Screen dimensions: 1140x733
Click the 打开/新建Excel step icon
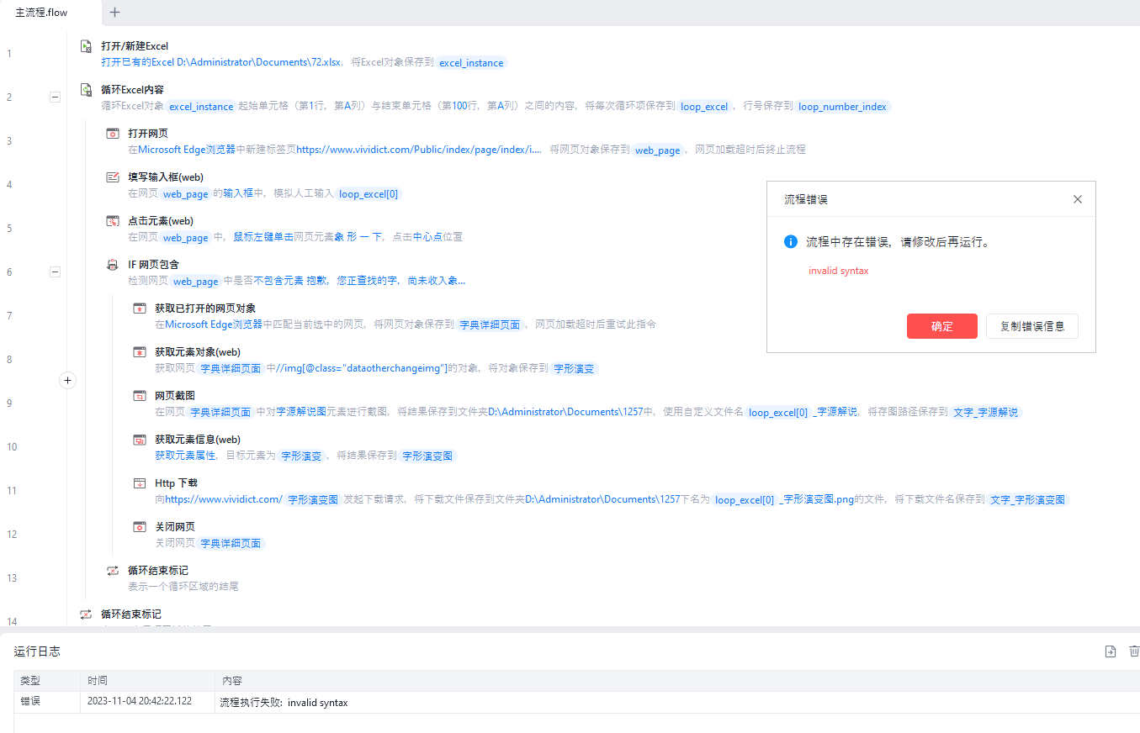click(x=86, y=46)
